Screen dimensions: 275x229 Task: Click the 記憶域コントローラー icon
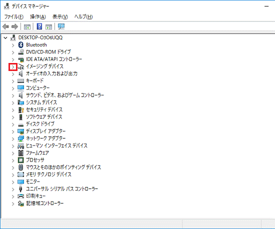click(x=21, y=203)
